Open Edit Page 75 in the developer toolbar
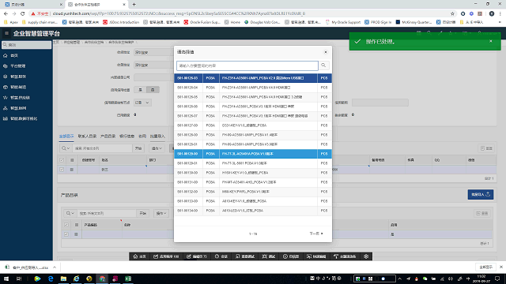 pos(197,256)
